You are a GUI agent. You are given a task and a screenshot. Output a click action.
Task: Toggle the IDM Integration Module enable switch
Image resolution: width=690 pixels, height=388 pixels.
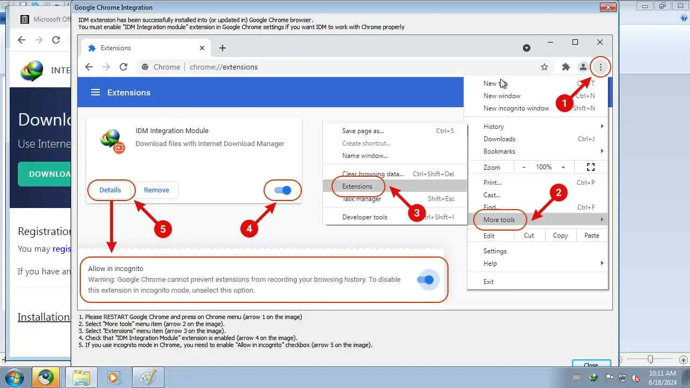click(282, 190)
